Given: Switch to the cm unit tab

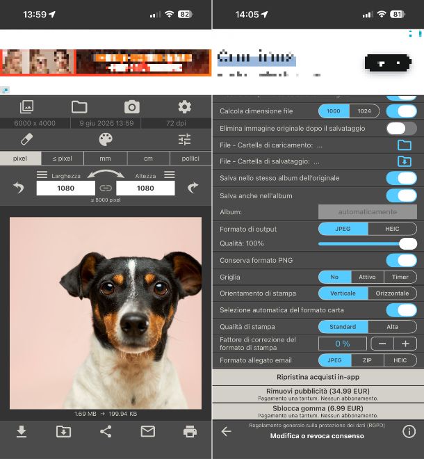Looking at the screenshot, I should (x=148, y=159).
